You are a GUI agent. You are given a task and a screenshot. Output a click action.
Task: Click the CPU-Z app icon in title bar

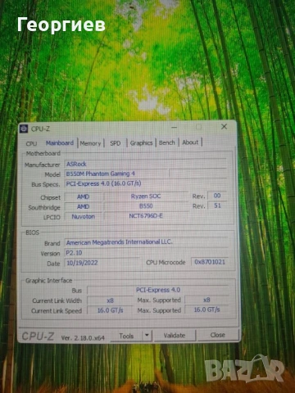point(24,129)
